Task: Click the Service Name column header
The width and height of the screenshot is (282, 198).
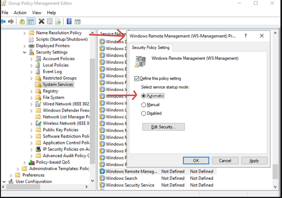Action: point(113,34)
